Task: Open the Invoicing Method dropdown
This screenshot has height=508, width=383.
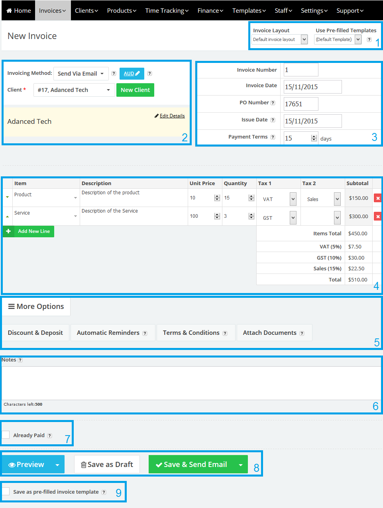Action: (81, 73)
